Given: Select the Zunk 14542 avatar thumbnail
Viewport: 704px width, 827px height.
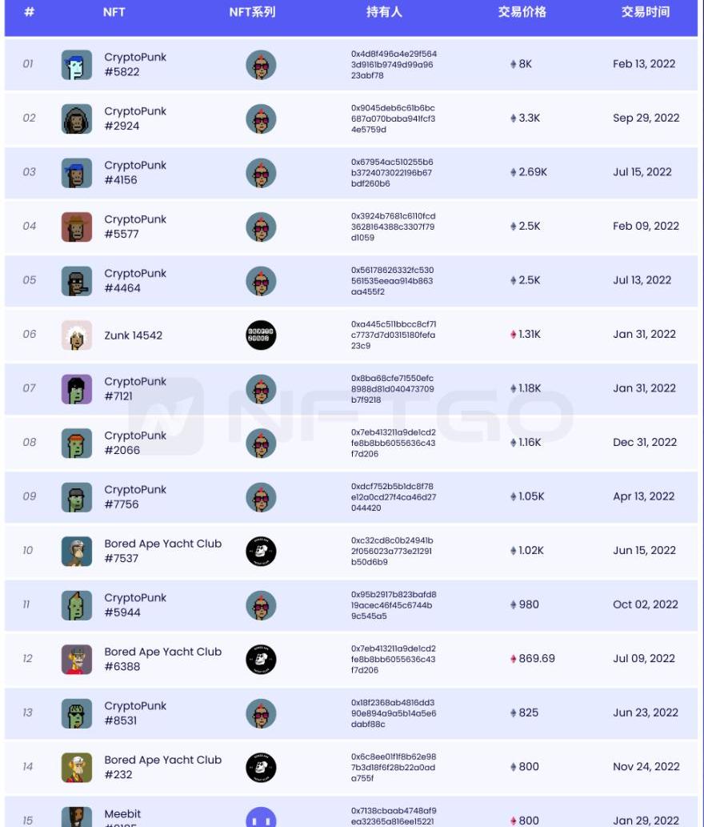Looking at the screenshot, I should coord(77,335).
